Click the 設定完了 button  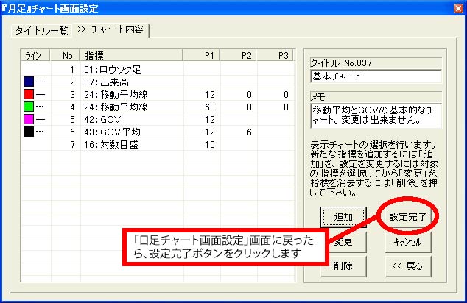click(408, 217)
